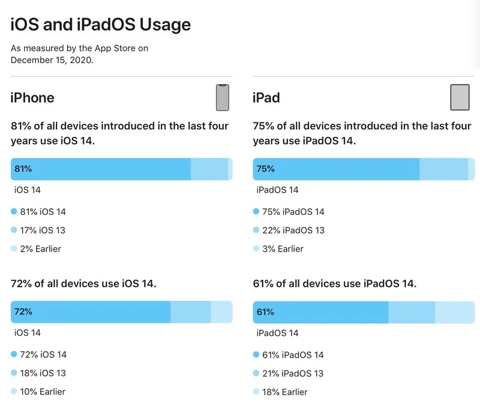Click the 22% iPadOS 13 legend dot
The image size is (480, 404).
[x=256, y=230]
